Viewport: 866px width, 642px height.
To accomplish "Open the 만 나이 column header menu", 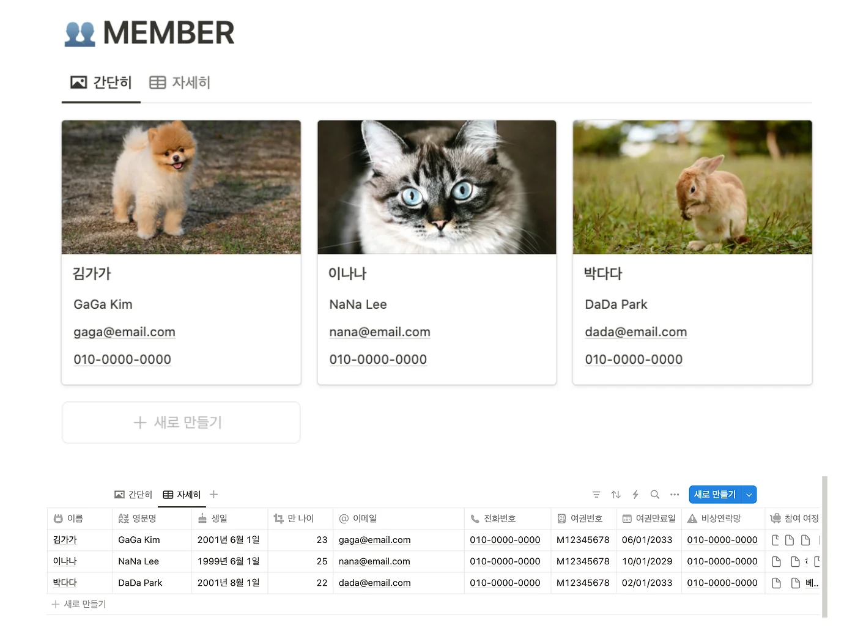I will [x=300, y=518].
